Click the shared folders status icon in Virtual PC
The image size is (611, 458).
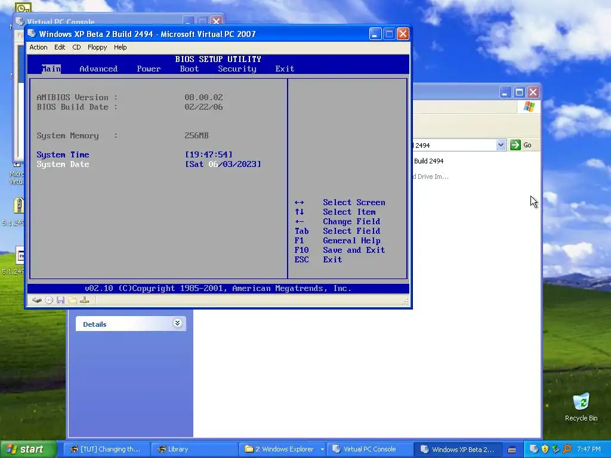tap(72, 300)
